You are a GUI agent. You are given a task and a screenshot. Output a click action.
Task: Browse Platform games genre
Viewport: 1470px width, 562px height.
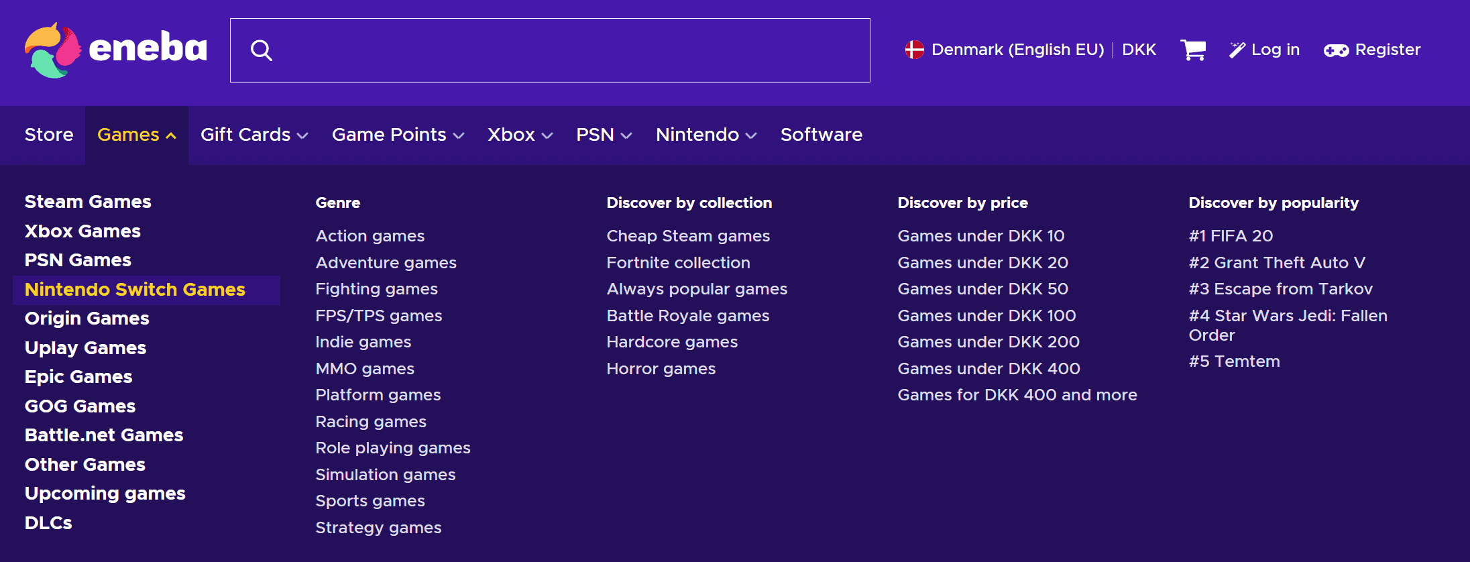tap(378, 395)
